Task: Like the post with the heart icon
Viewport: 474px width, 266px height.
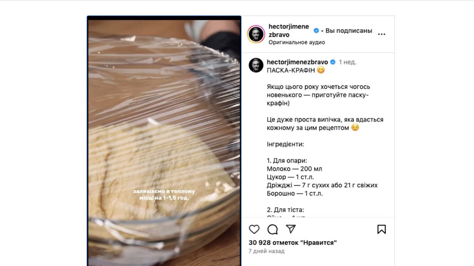Action: (254, 229)
